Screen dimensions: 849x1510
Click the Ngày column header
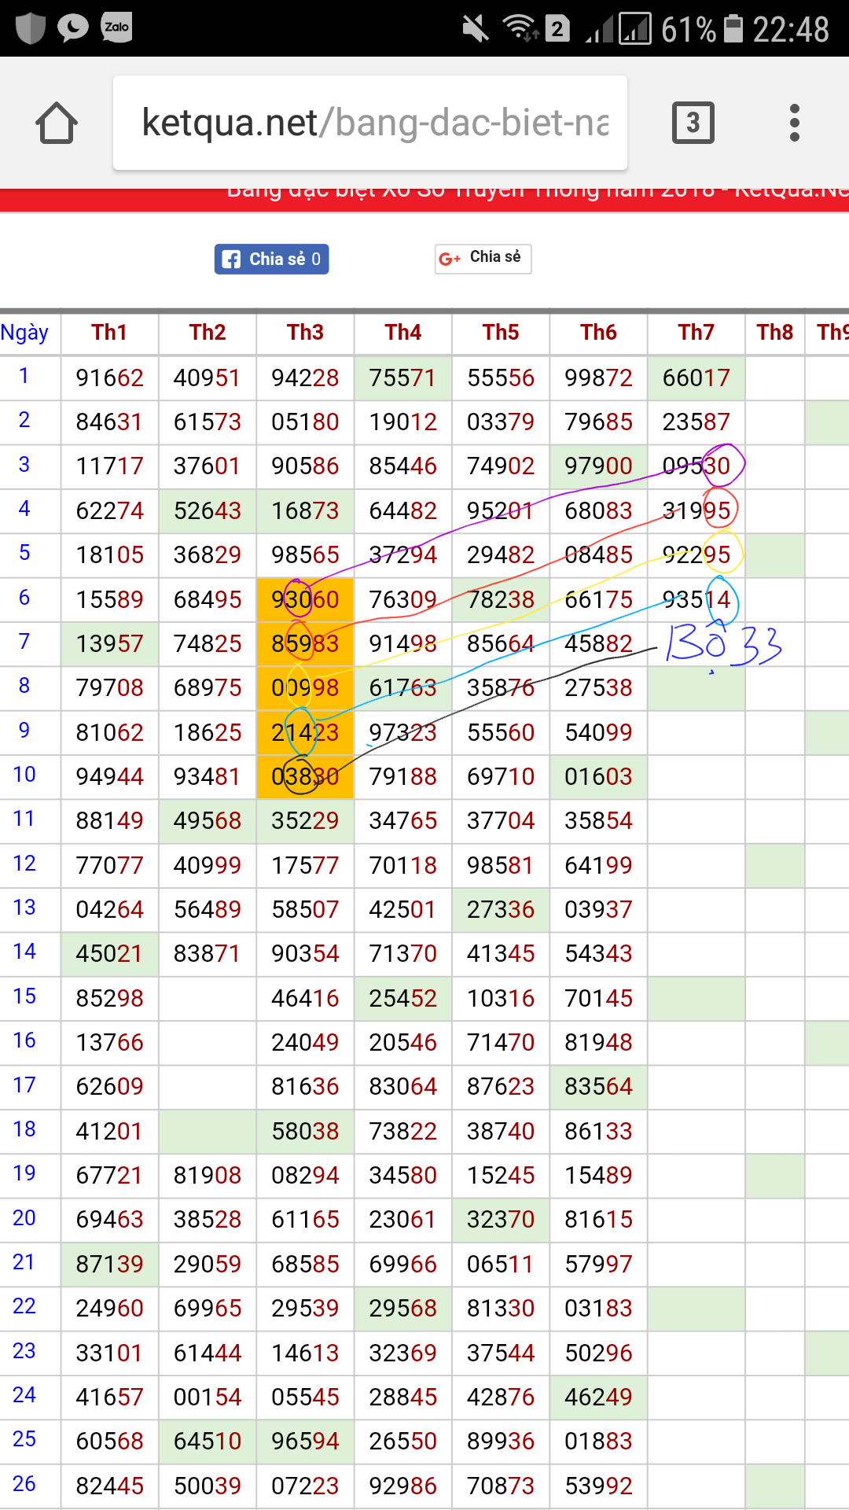pos(25,333)
